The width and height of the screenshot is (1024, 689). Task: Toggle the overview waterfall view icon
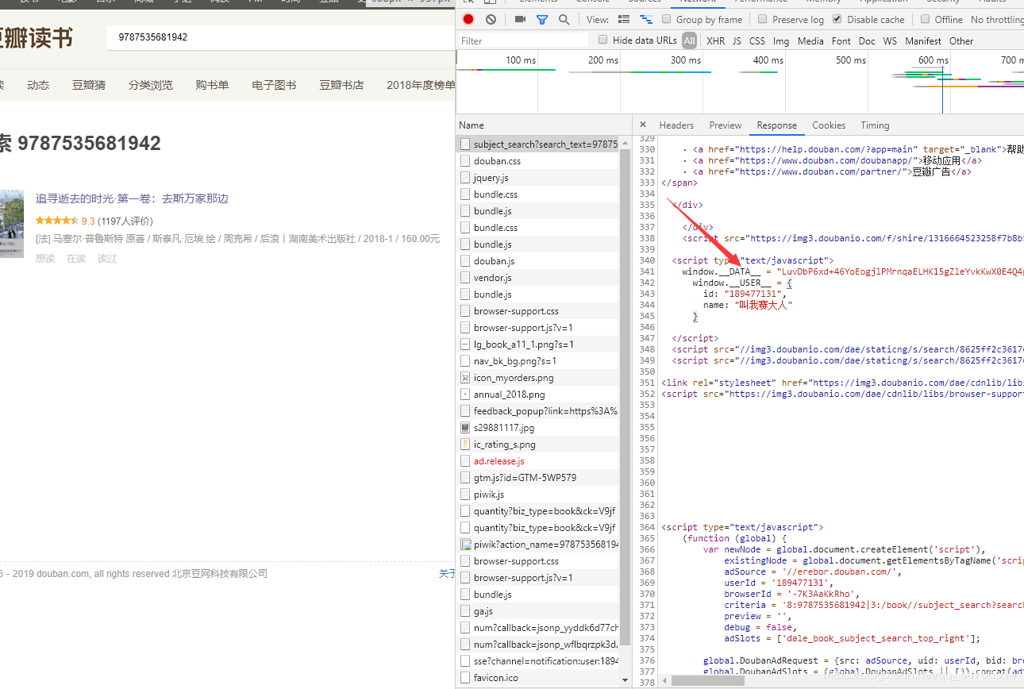pyautogui.click(x=645, y=19)
